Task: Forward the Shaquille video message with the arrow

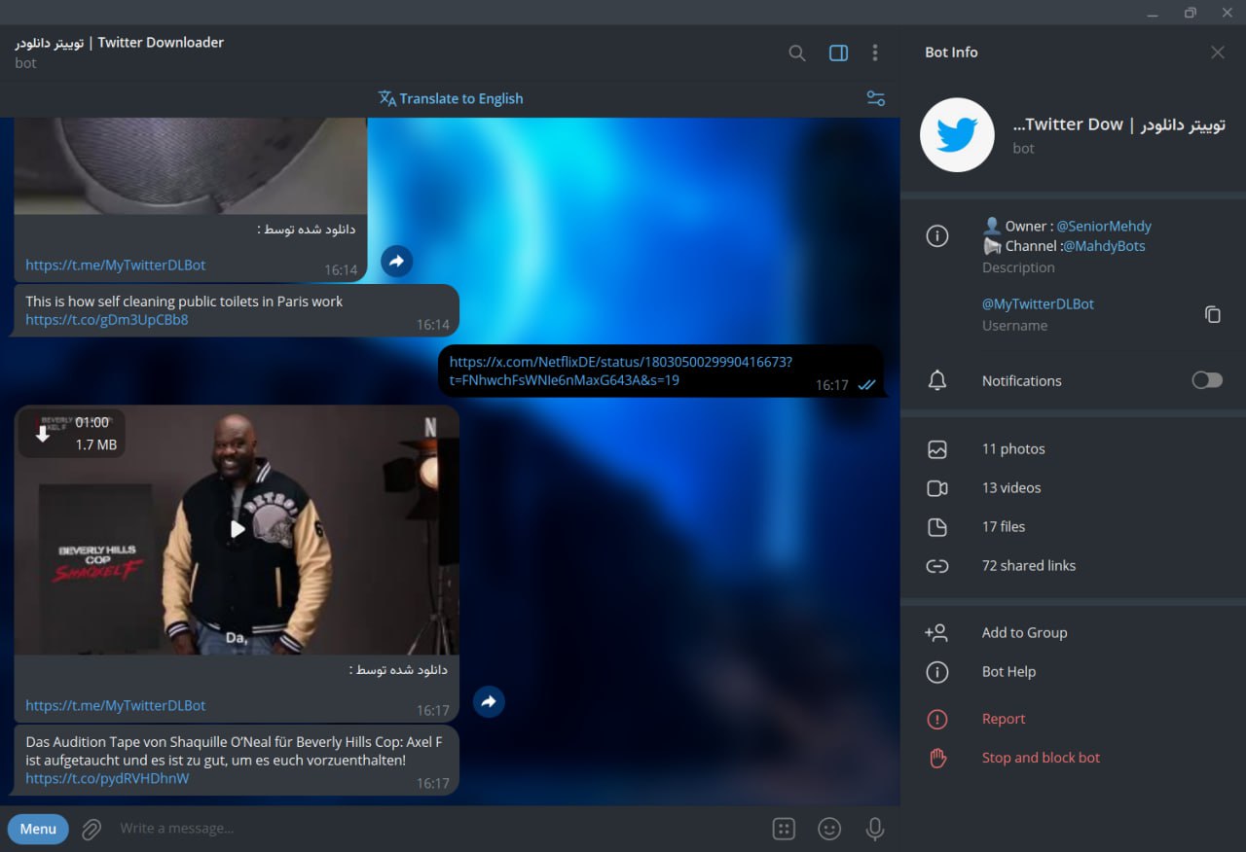Action: click(489, 701)
